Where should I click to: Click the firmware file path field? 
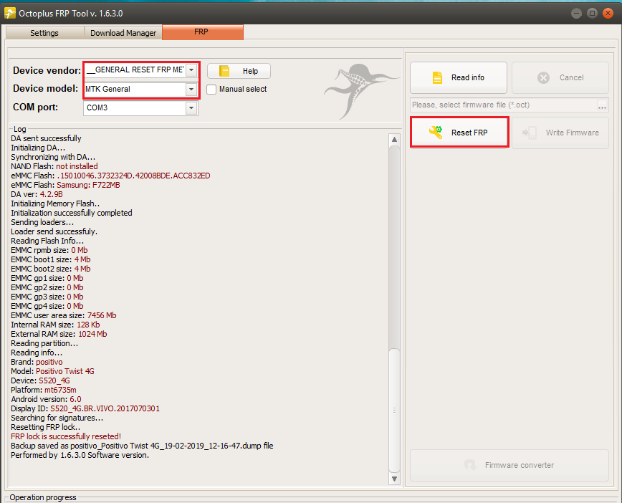tap(502, 105)
